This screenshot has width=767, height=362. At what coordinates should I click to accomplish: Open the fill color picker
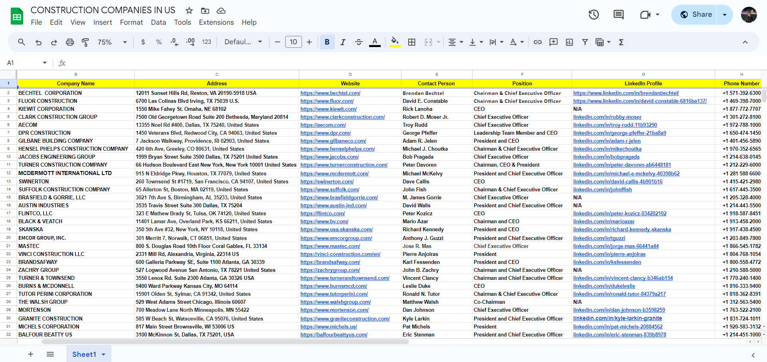pos(395,42)
